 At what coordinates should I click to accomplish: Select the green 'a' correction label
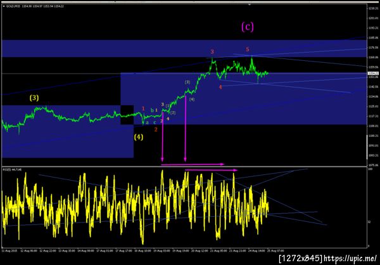(x=147, y=123)
